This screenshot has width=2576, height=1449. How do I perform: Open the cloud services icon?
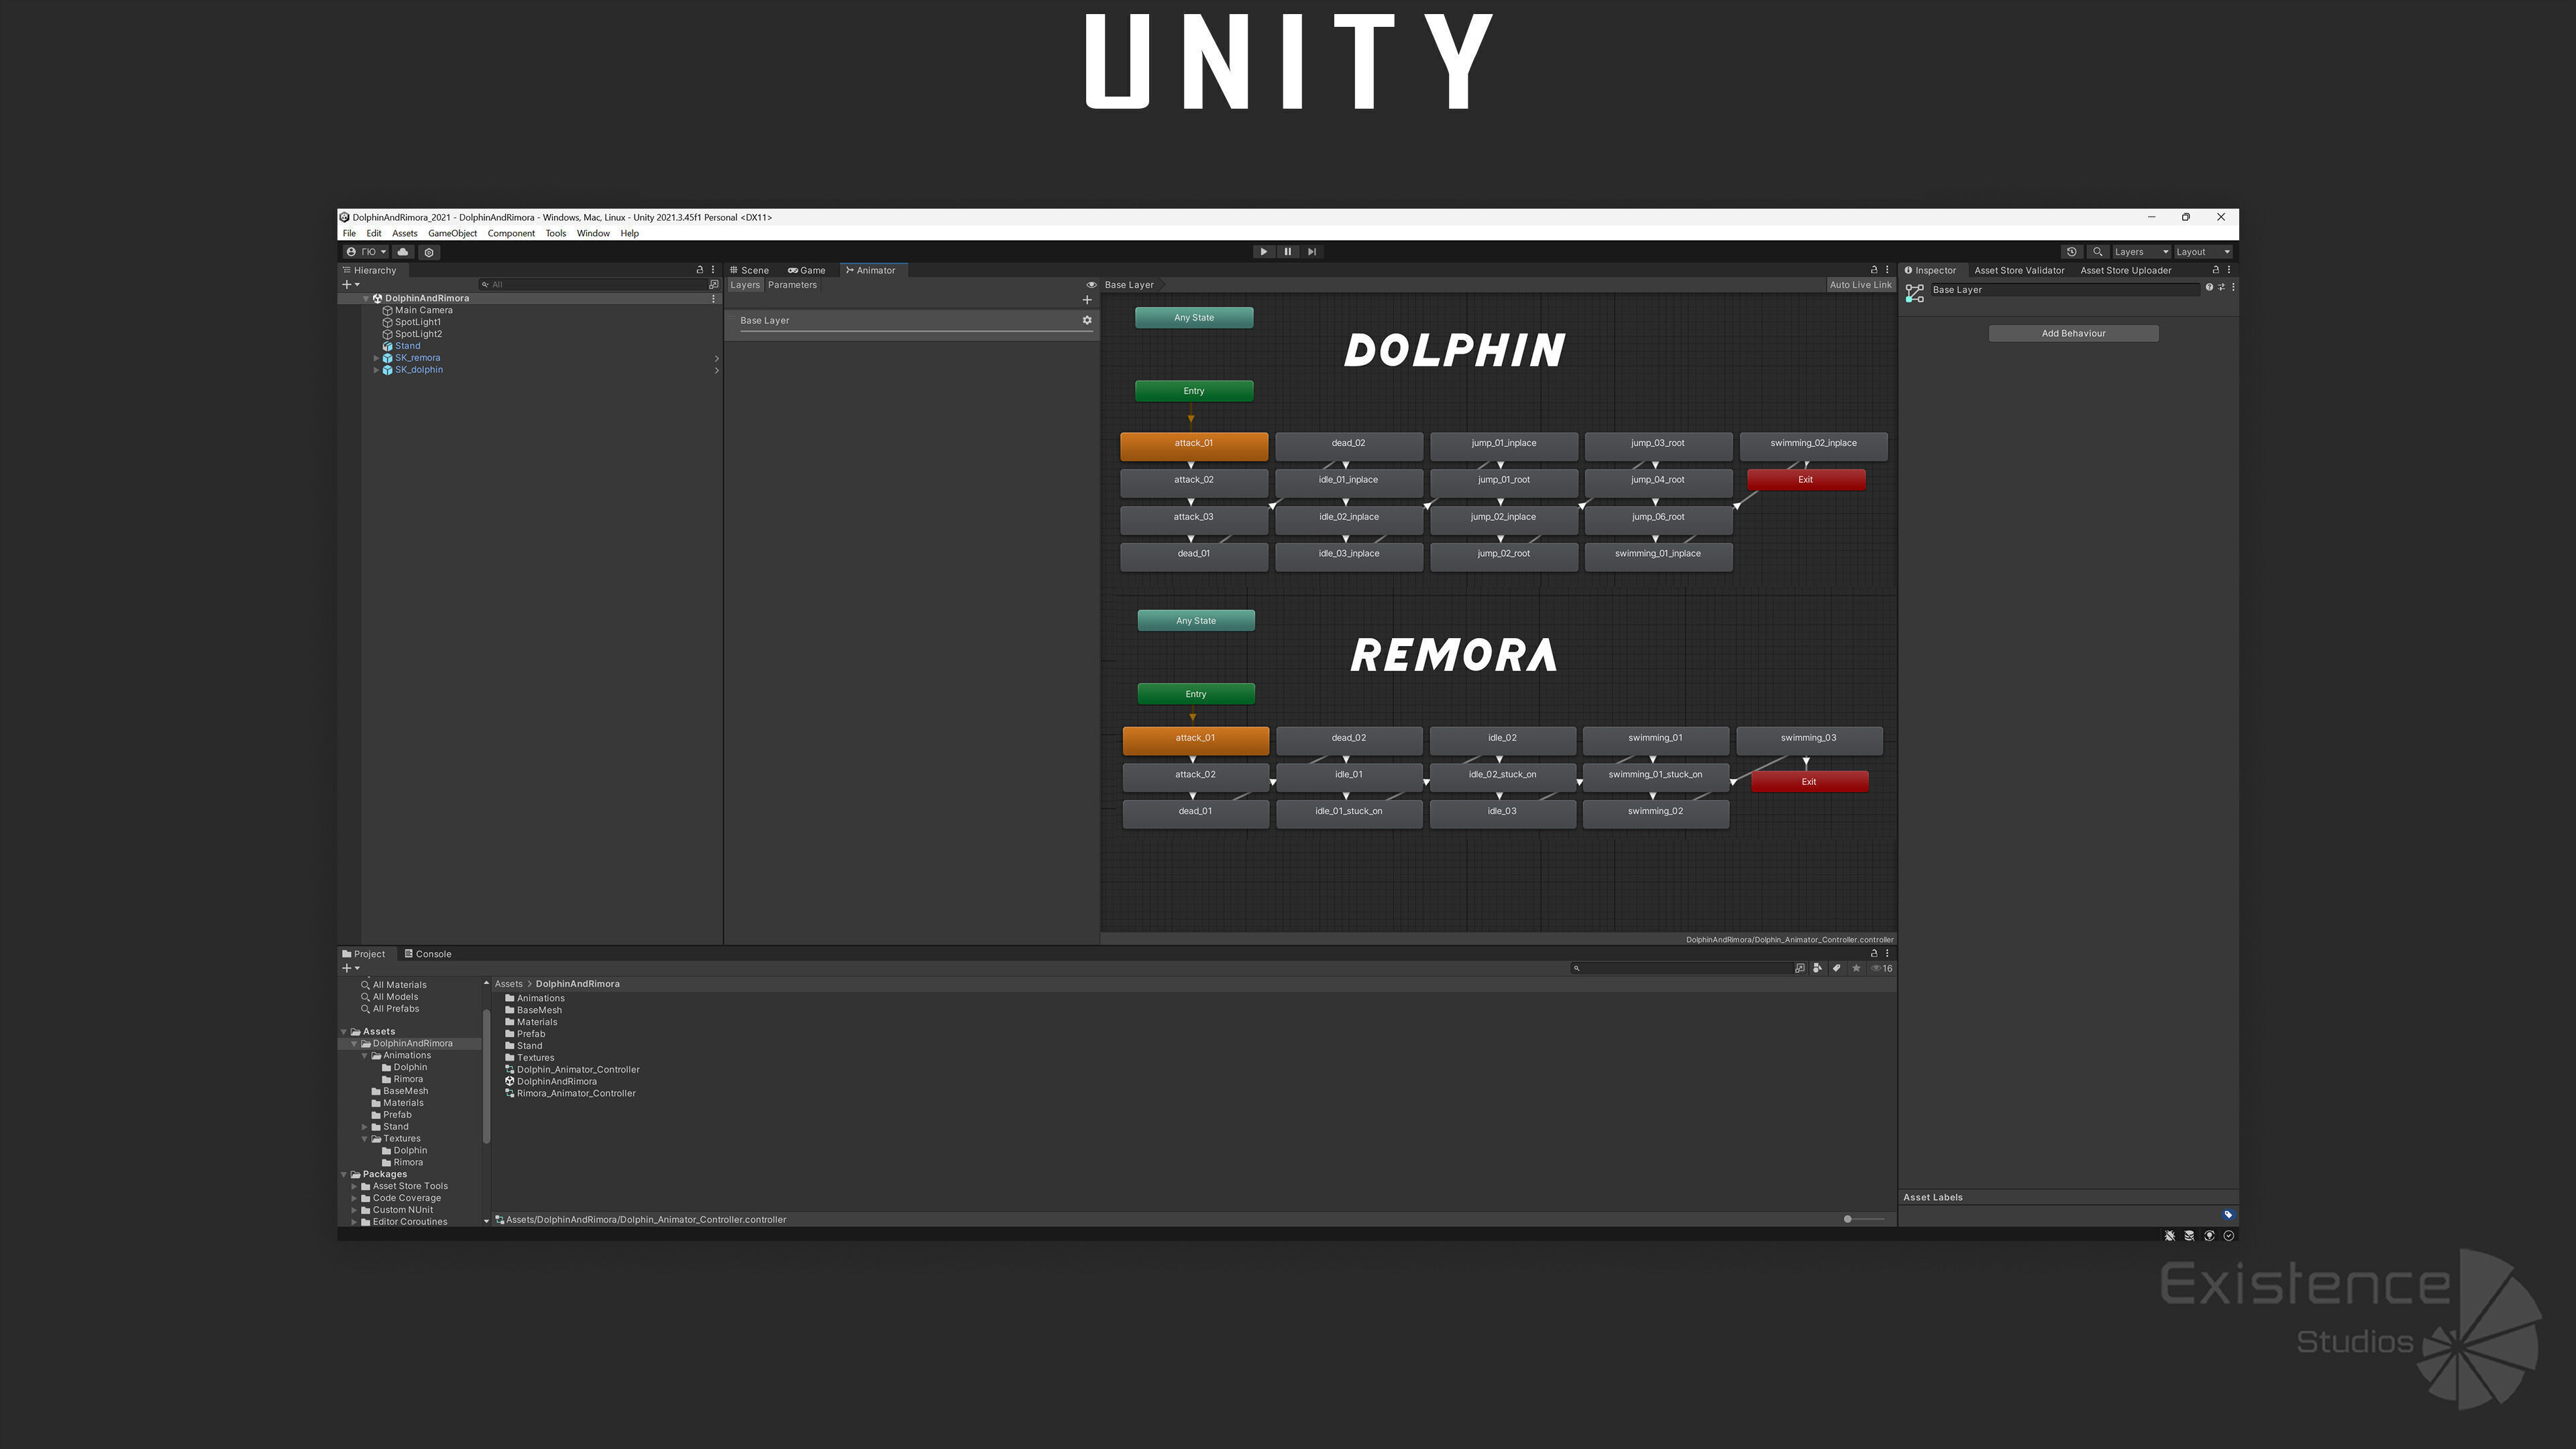[x=403, y=252]
